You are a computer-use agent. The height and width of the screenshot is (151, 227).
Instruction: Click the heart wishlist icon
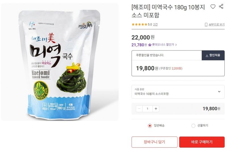point(213,7)
